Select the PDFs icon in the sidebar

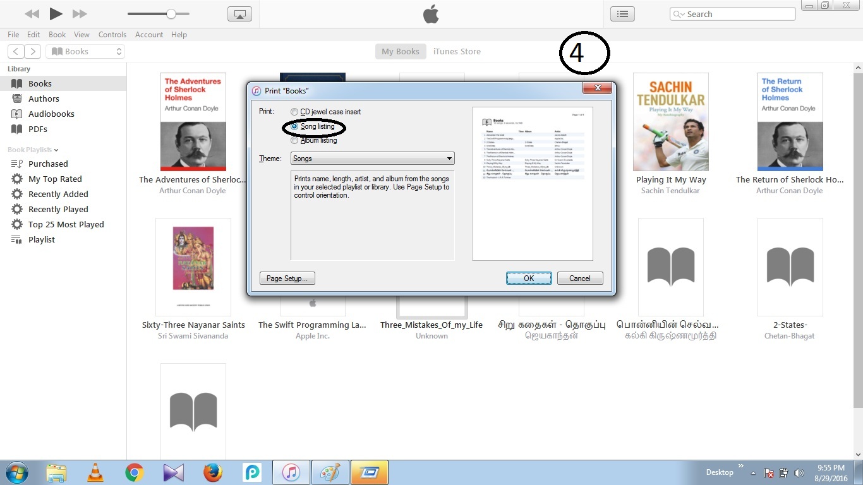tap(17, 129)
